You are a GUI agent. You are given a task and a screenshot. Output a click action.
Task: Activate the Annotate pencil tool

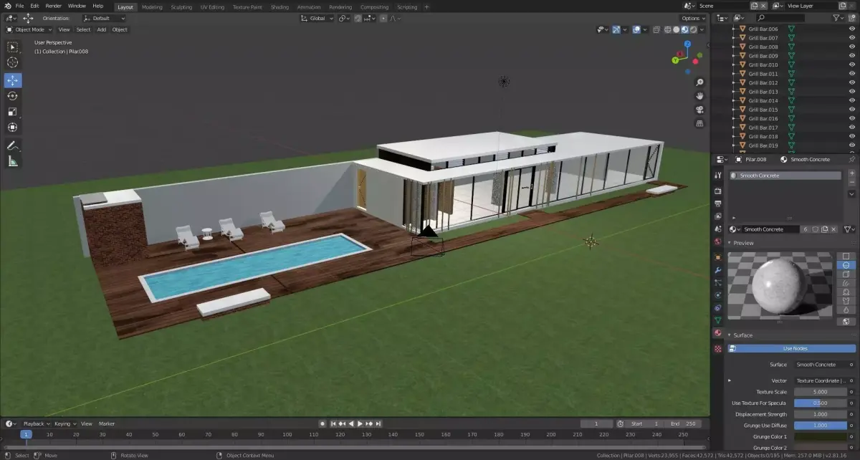12,145
